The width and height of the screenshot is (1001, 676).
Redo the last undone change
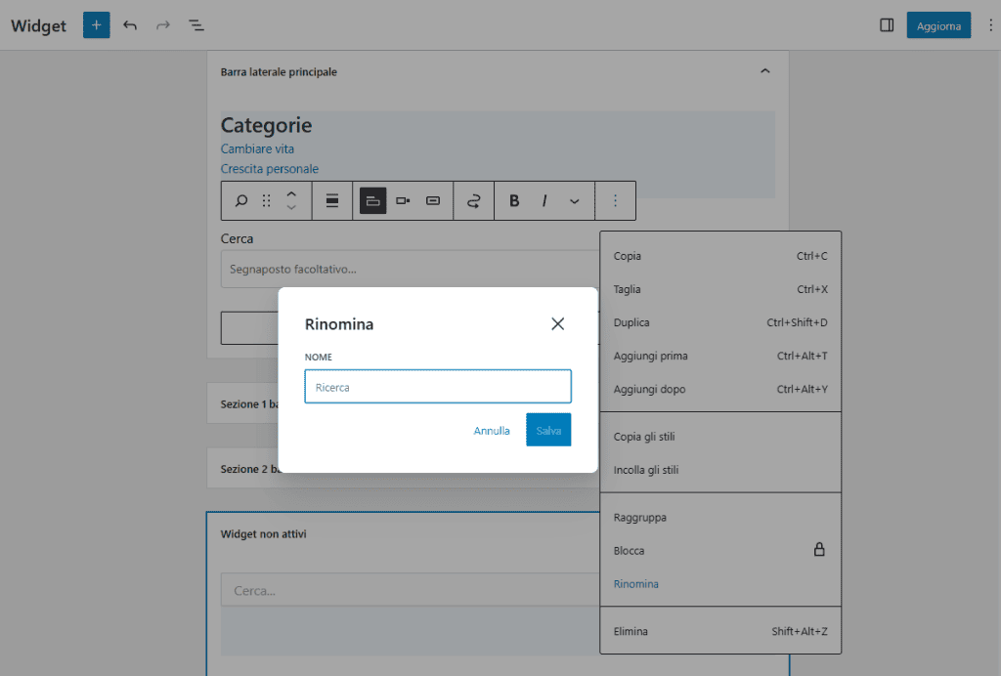click(163, 25)
